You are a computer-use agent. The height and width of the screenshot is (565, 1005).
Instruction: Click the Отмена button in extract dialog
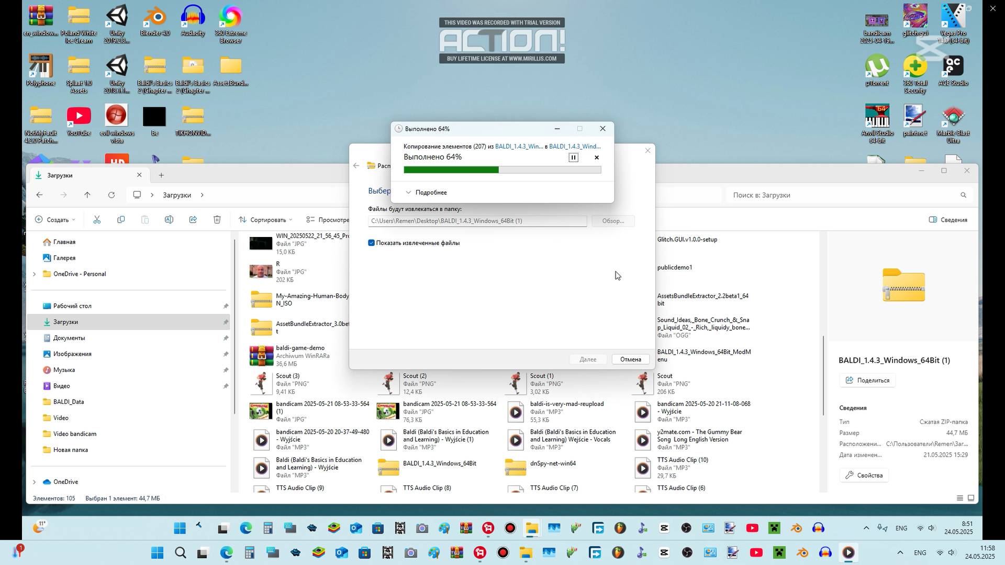(630, 359)
